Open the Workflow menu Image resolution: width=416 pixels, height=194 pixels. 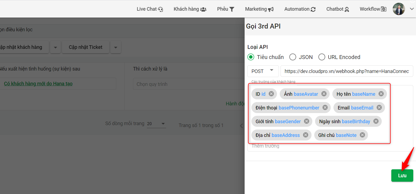tap(373, 9)
